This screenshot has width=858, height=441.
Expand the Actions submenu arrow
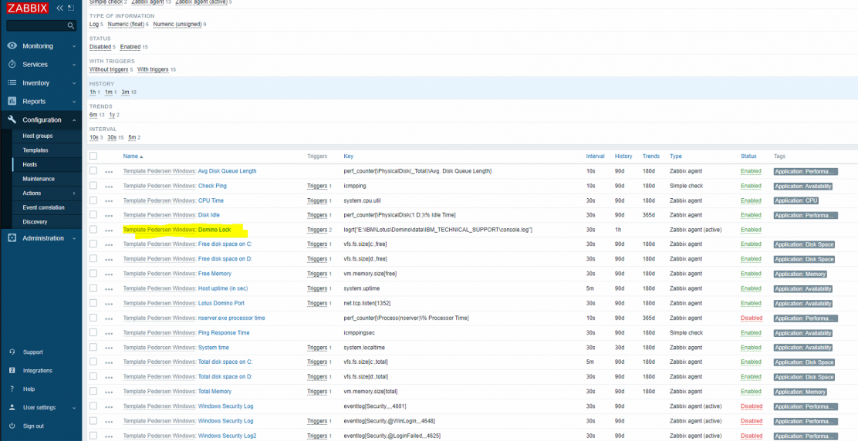74,194
